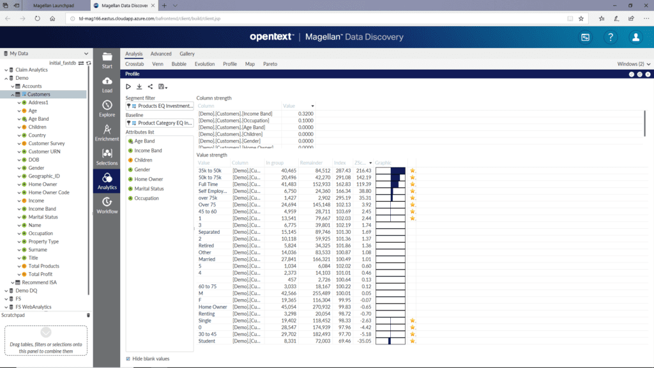Image resolution: width=654 pixels, height=368 pixels.
Task: Download the Profile results
Action: [x=139, y=87]
